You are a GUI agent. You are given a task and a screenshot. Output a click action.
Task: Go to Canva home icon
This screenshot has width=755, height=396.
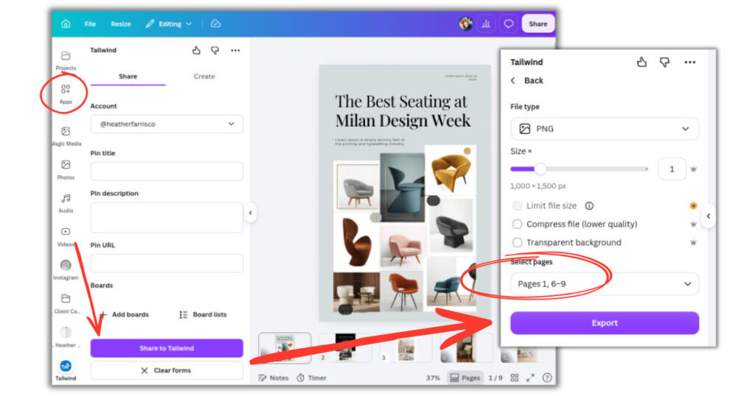pyautogui.click(x=66, y=24)
